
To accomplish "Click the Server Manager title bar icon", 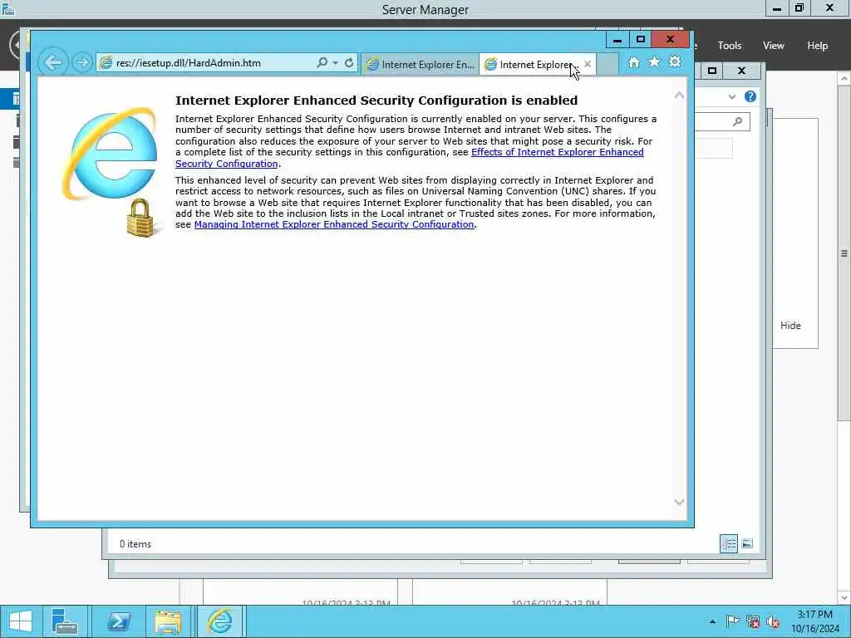I will [8, 8].
